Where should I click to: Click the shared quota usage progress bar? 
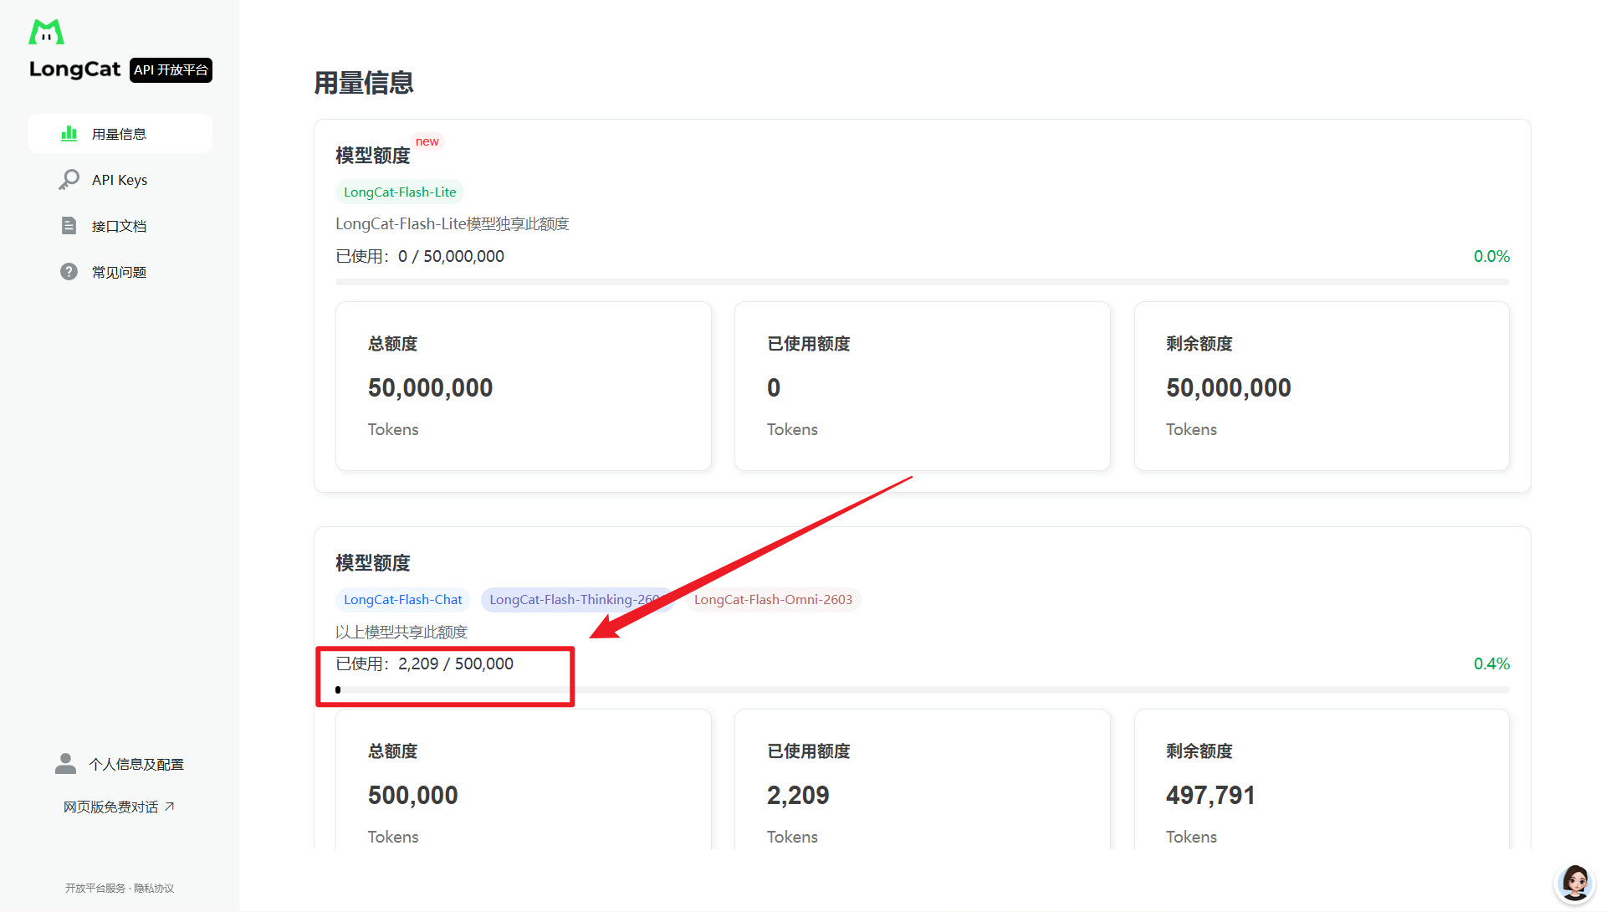(x=923, y=689)
